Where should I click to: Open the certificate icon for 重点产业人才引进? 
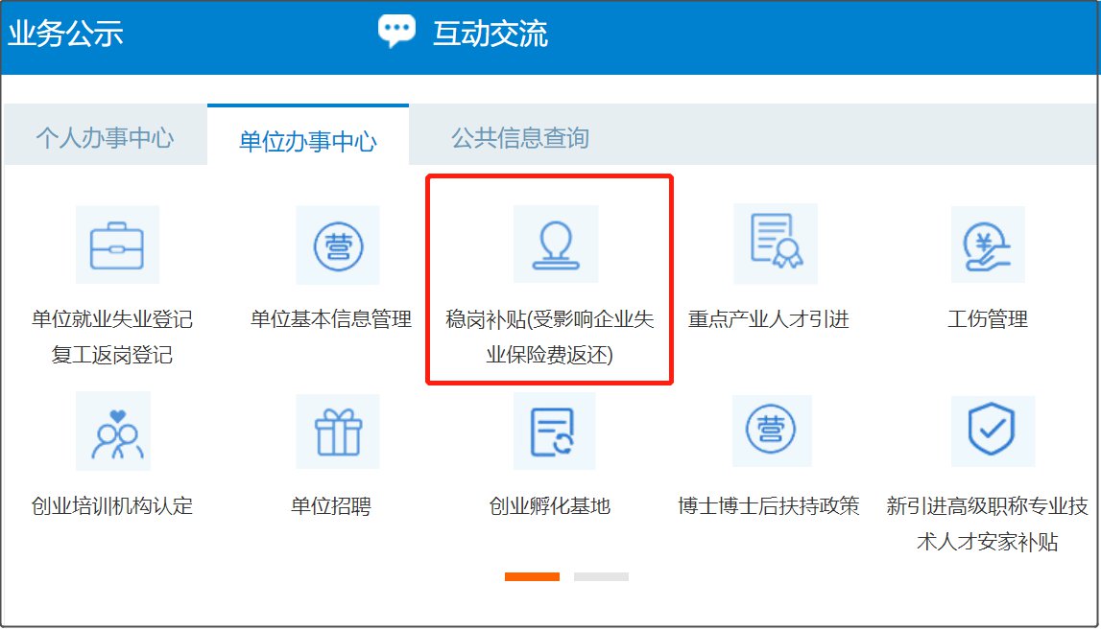tap(776, 244)
